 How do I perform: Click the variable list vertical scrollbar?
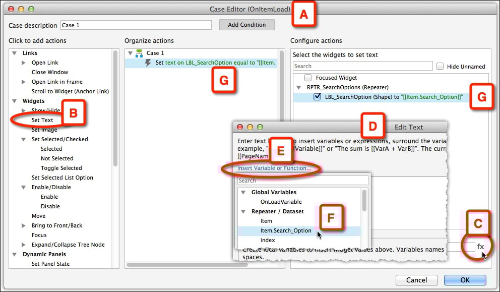click(x=364, y=200)
